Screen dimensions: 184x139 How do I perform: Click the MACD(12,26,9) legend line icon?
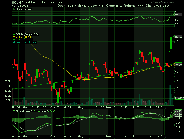(14, 111)
